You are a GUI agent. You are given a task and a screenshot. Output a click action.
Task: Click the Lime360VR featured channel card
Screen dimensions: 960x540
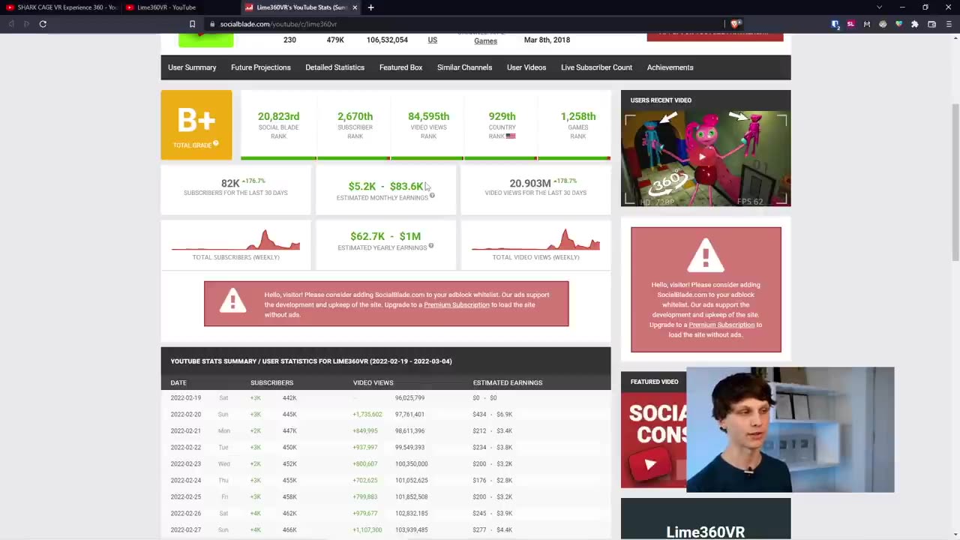click(705, 519)
